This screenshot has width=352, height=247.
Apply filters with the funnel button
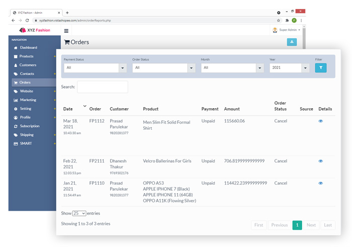pyautogui.click(x=321, y=68)
